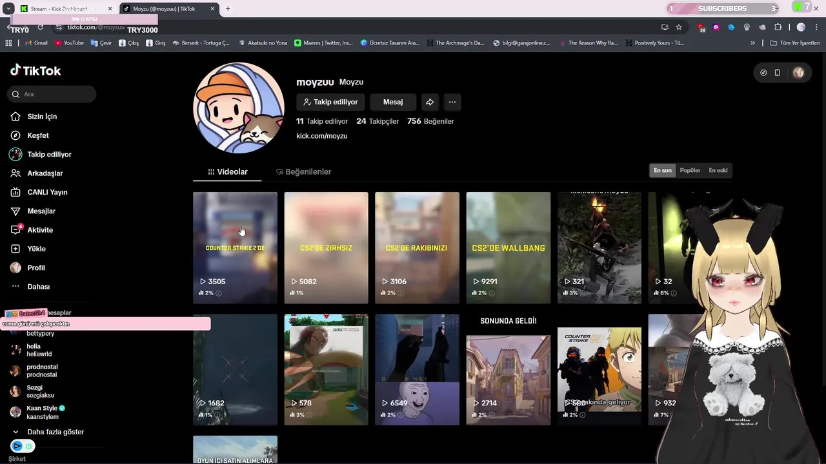This screenshot has height=464, width=826.
Task: Open Mesajlar in the sidebar
Action: point(33,211)
